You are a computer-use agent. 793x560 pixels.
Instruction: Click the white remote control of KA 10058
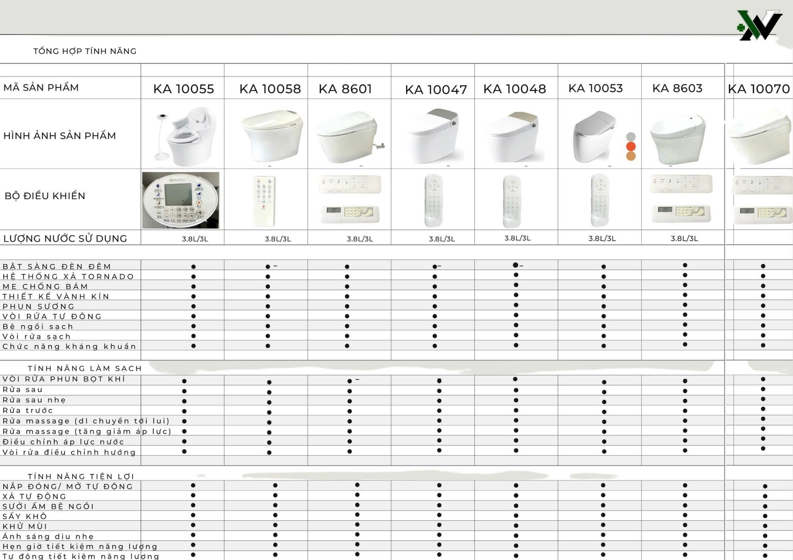coord(265,201)
